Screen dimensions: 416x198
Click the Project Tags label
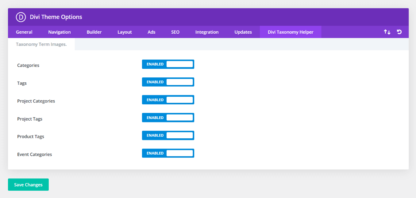[x=30, y=119]
